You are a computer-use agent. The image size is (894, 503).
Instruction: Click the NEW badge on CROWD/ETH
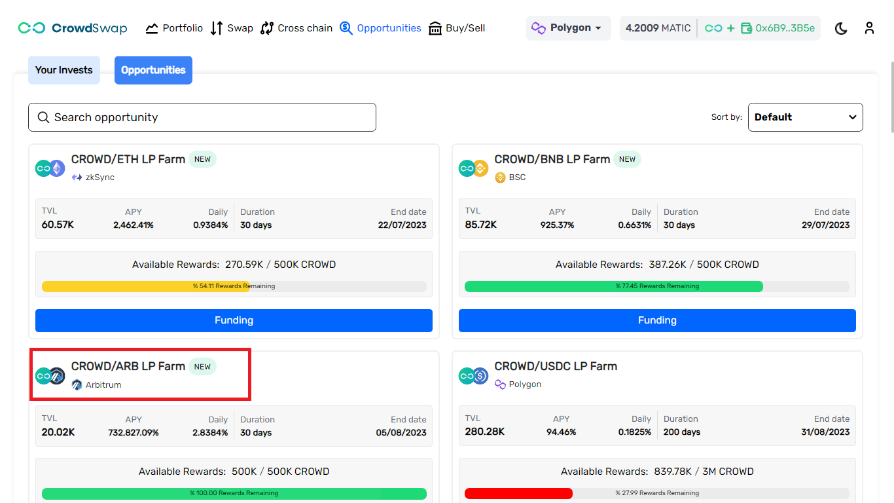pos(203,159)
